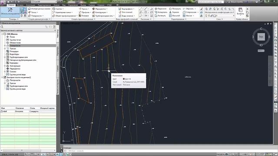The height and width of the screenshot is (156, 278).
Task: Click the Массив (array) tool
Action: (x=188, y=16)
